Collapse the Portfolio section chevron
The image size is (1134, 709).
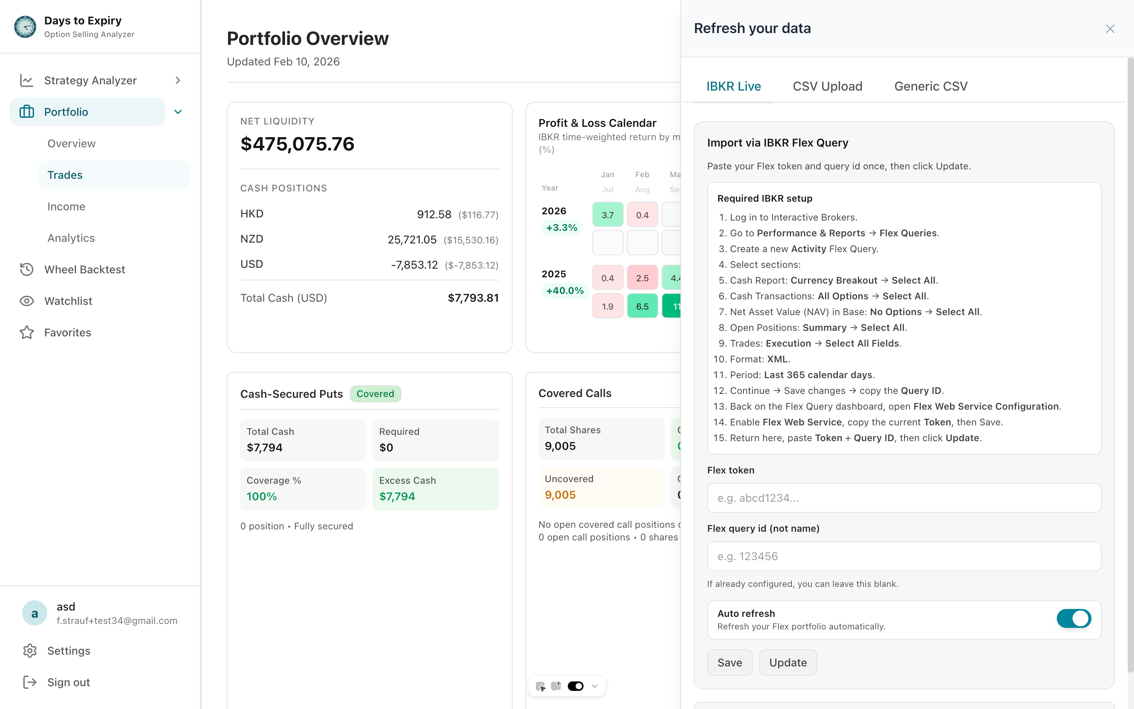[x=177, y=111]
